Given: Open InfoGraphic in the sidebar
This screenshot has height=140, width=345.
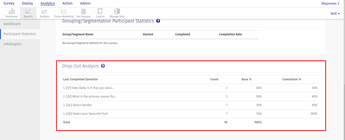Looking at the screenshot, I should click(13, 44).
